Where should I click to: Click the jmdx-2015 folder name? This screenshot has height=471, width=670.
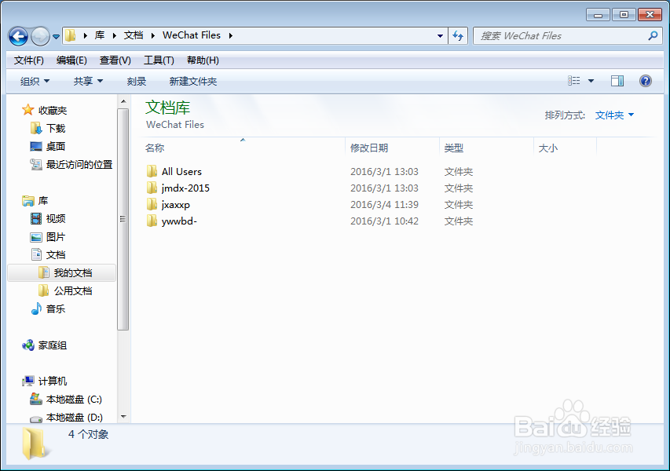[x=185, y=188]
